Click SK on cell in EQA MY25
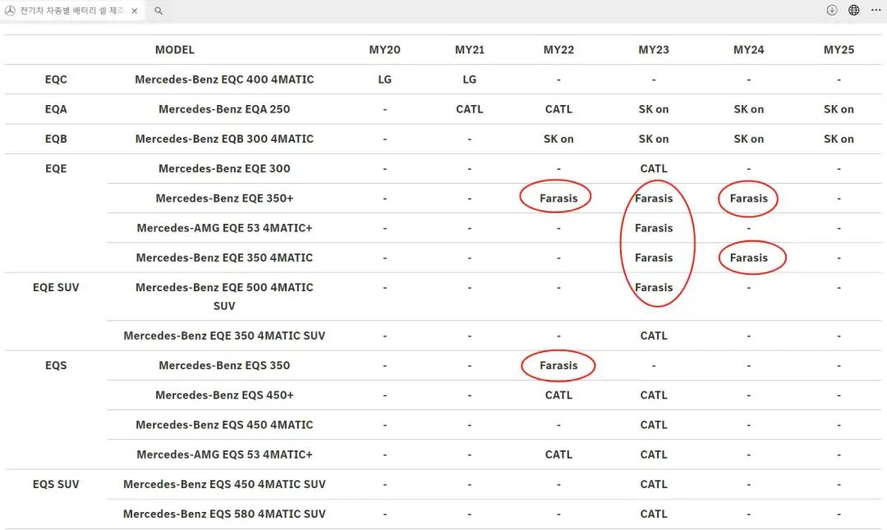 tap(839, 109)
